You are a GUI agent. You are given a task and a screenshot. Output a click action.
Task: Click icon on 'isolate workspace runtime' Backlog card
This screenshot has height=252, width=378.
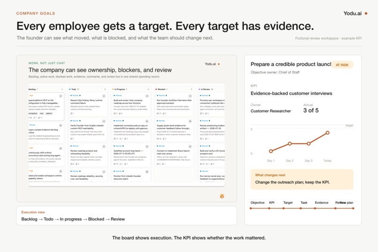[61, 171]
